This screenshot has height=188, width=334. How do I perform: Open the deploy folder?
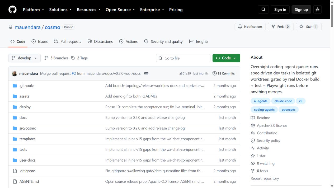25,107
